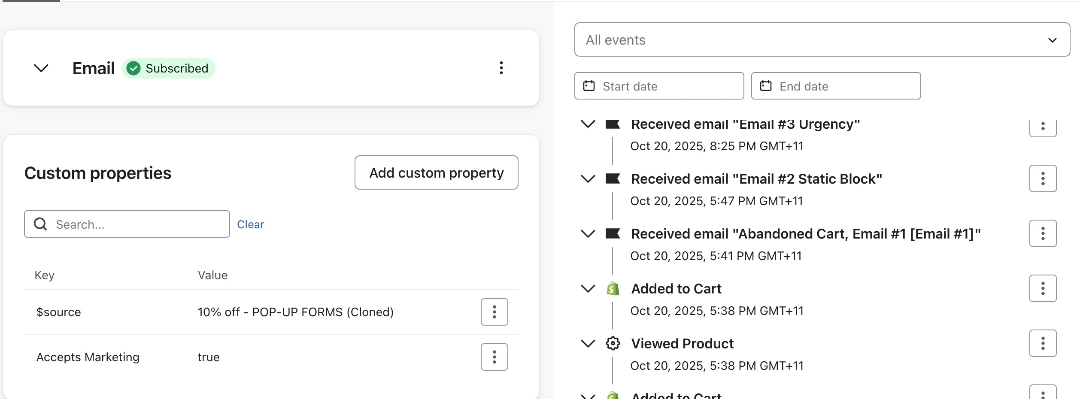The height and width of the screenshot is (399, 1080).
Task: Collapse the Email section chevron
Action: [x=41, y=68]
